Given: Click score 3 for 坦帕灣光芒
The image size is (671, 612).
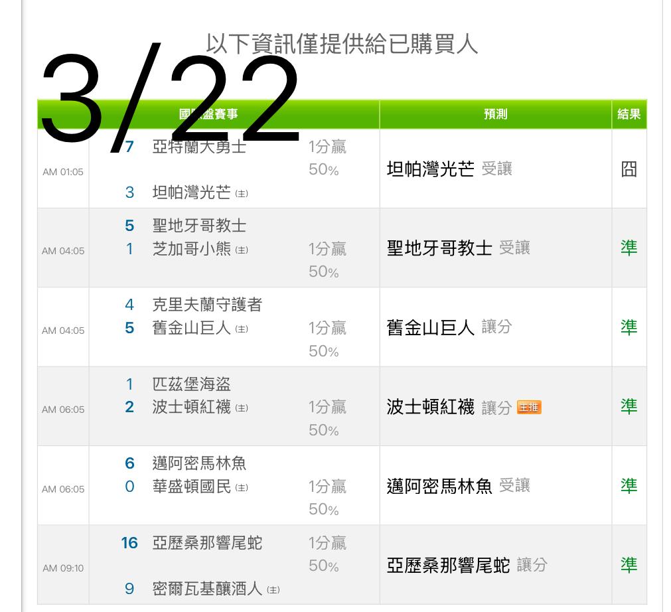Looking at the screenshot, I should pos(129,192).
